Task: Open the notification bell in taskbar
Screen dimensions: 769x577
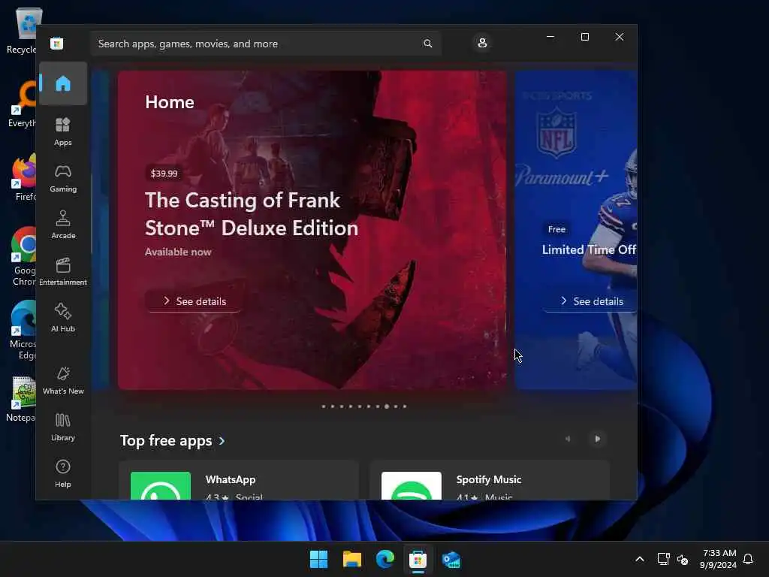Action: (x=748, y=559)
